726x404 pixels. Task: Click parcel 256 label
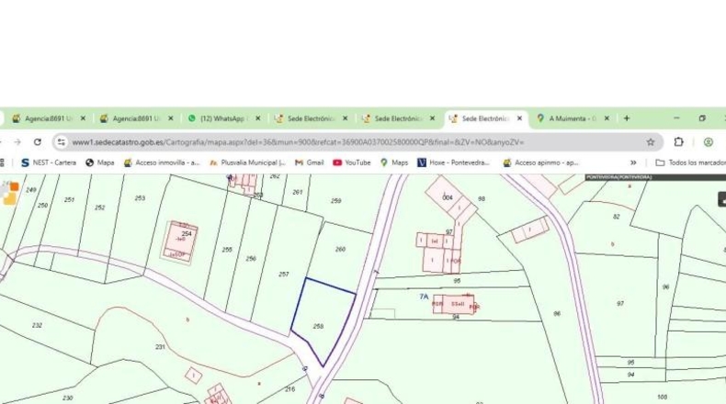tap(251, 259)
